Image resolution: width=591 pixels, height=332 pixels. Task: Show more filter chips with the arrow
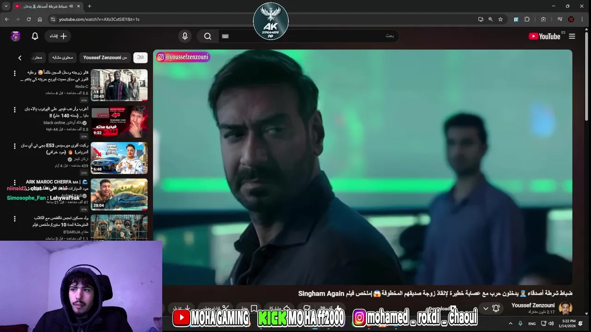(19, 58)
